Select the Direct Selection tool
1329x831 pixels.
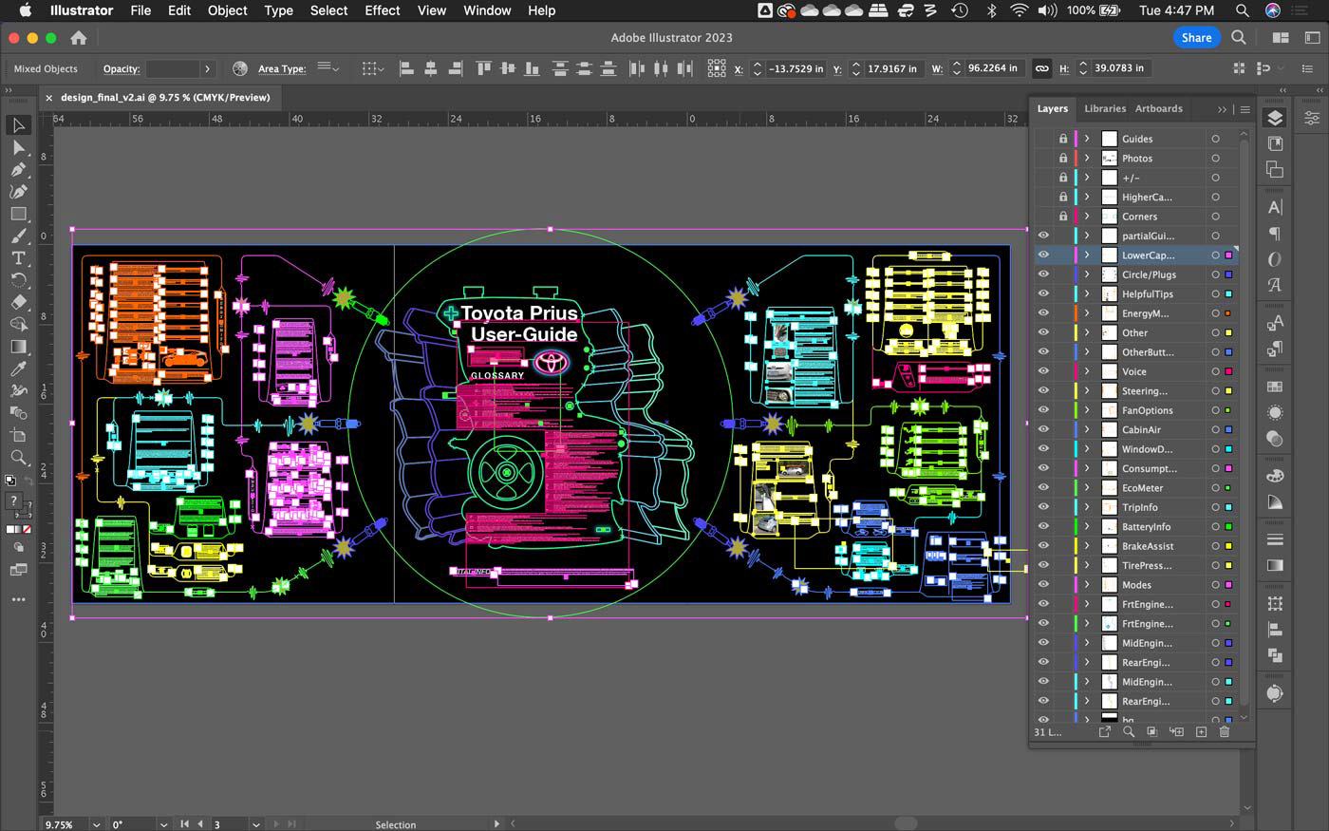[x=18, y=147]
